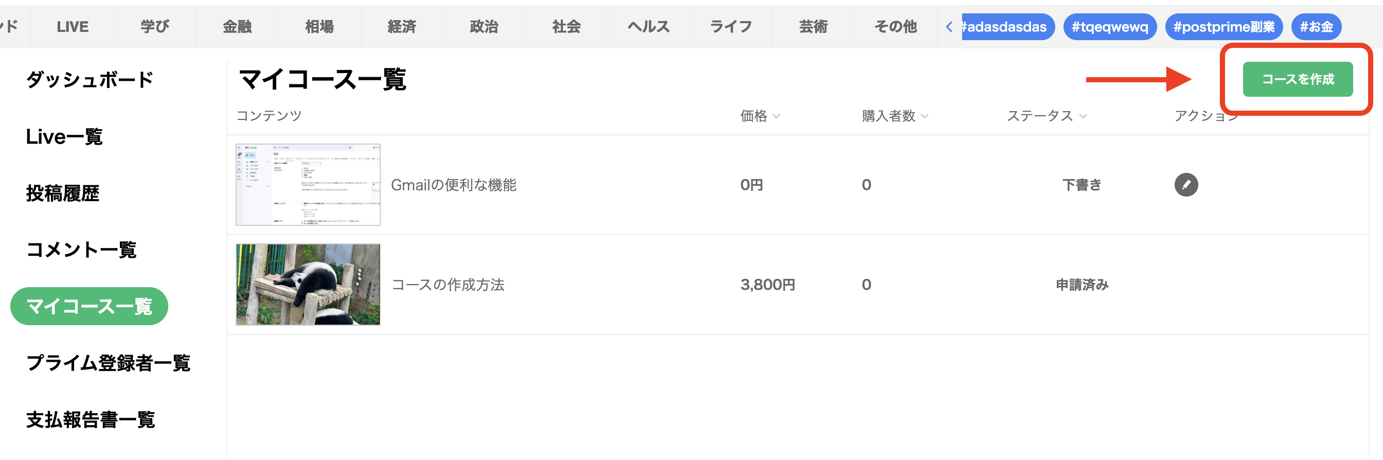Click the #tqeqwewq hashtag chip

point(1109,27)
